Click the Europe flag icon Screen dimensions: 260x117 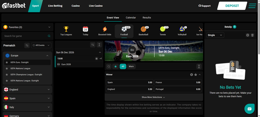click(7, 55)
